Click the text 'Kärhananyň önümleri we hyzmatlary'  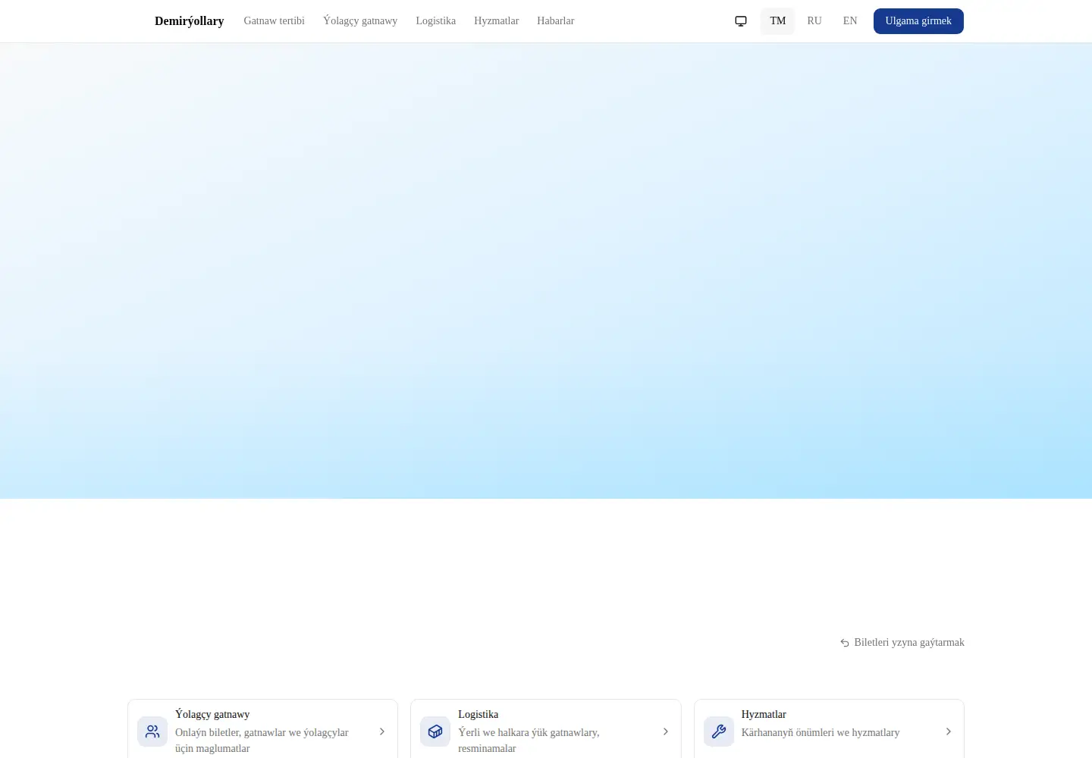(821, 732)
